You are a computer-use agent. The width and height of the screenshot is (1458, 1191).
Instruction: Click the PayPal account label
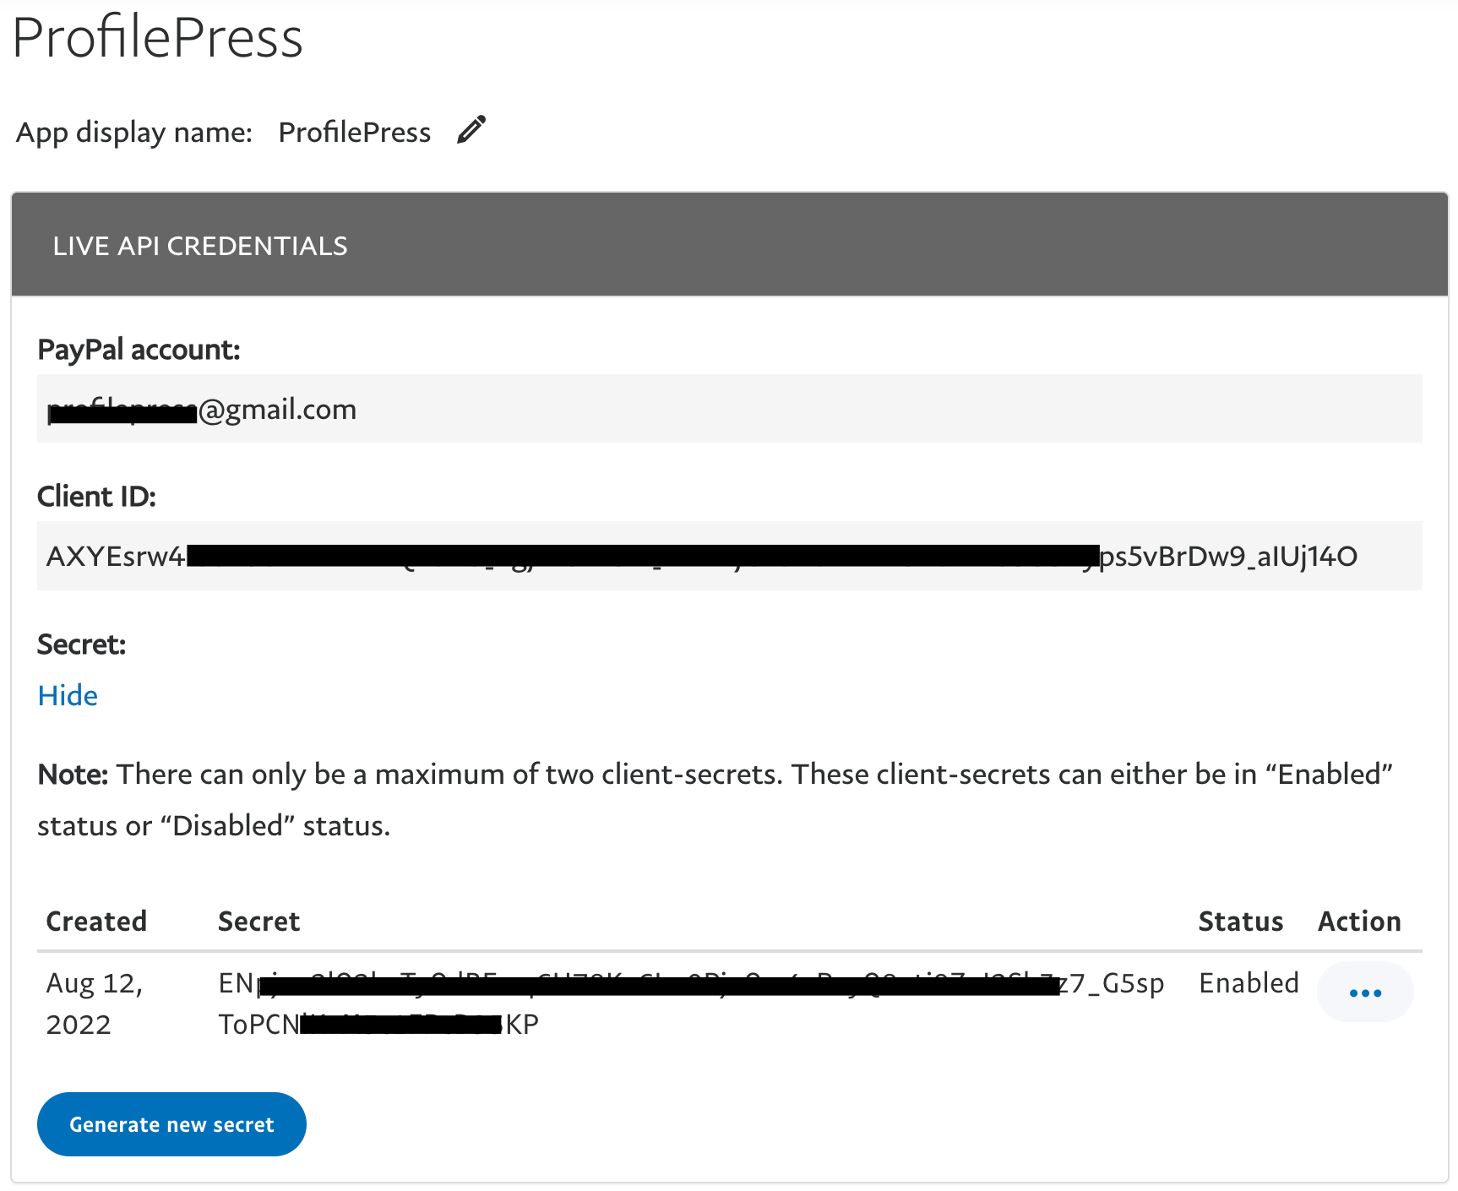139,350
